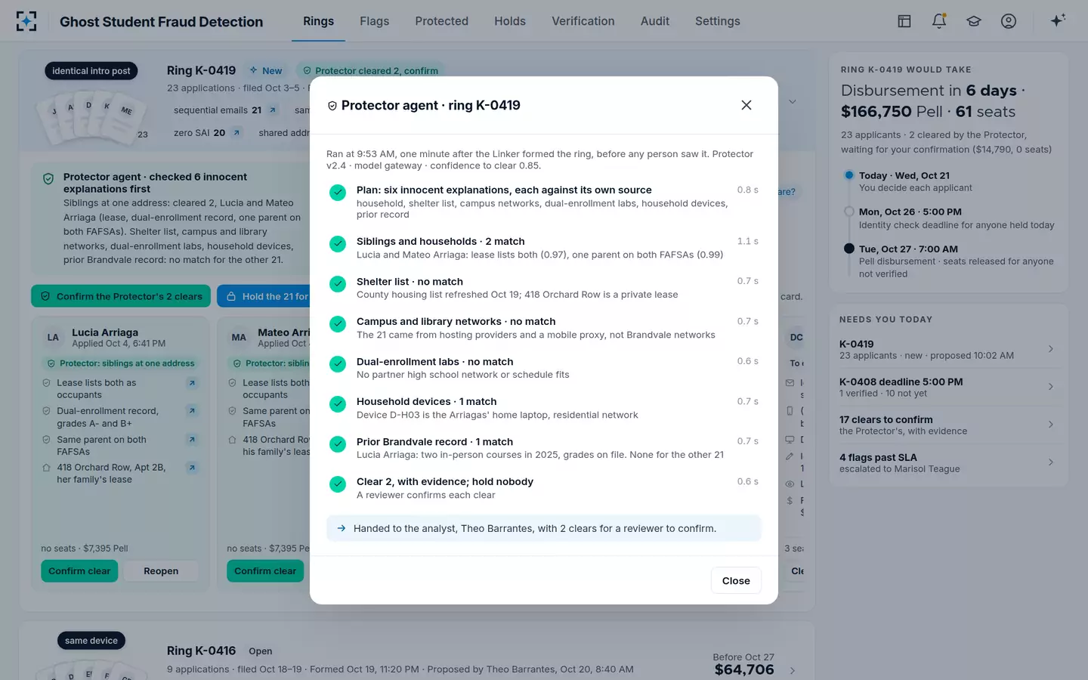The image size is (1088, 680).
Task: Open 418 Orchard Row Apt 2B evidence arrow
Action: pyautogui.click(x=192, y=468)
